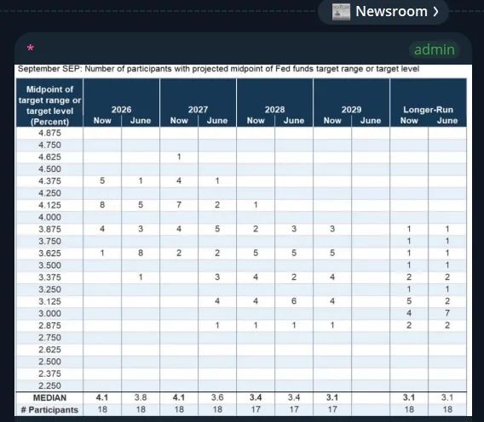This screenshot has height=422, width=484.
Task: Select the 3.000 row label
Action: point(49,313)
